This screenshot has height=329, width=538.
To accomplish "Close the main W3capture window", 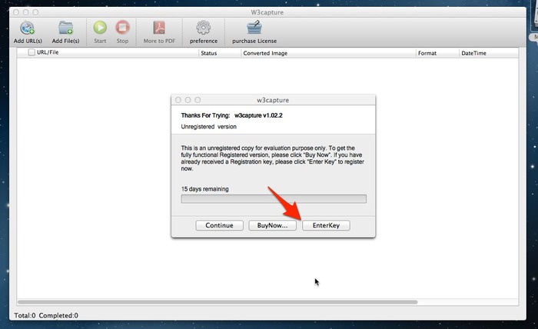I will [16, 12].
